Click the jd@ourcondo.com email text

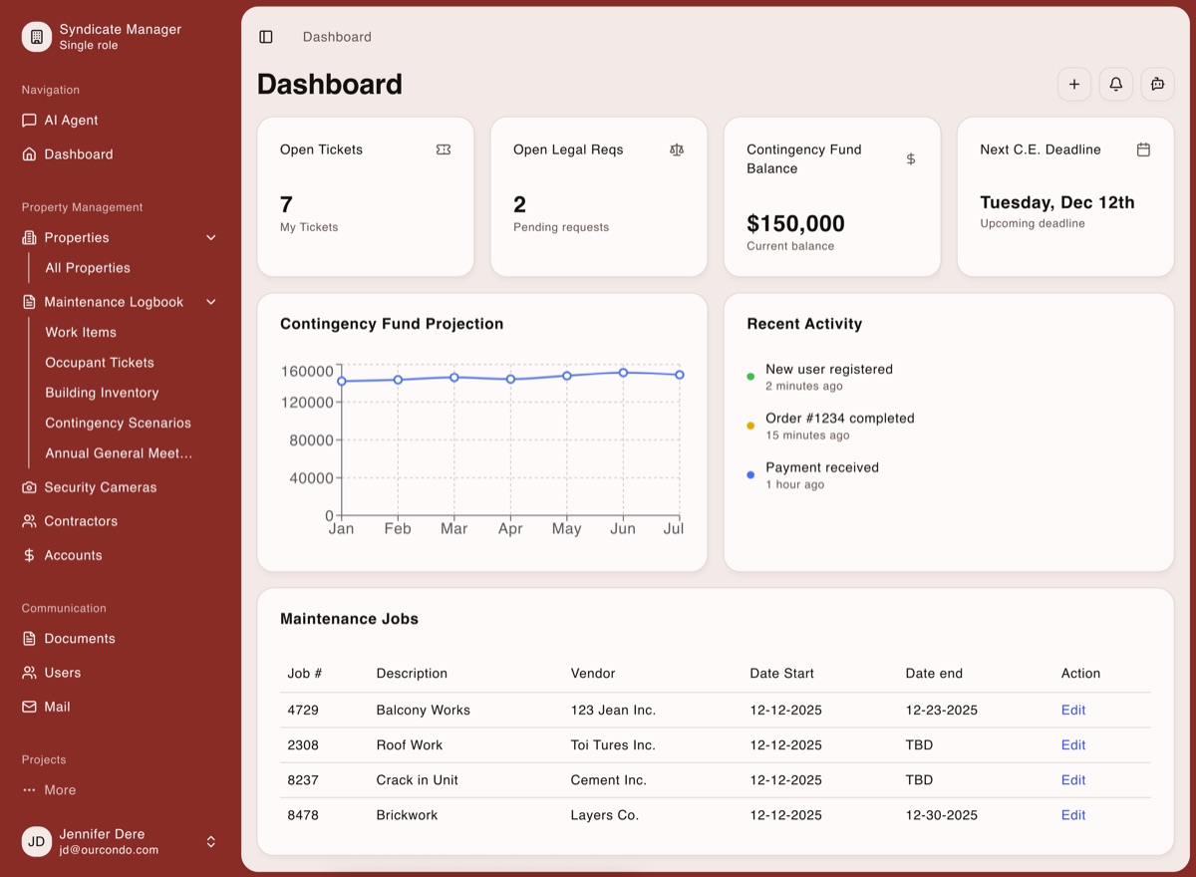click(x=109, y=850)
